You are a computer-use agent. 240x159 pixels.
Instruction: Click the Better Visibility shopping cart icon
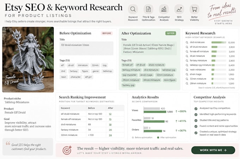[194, 9]
